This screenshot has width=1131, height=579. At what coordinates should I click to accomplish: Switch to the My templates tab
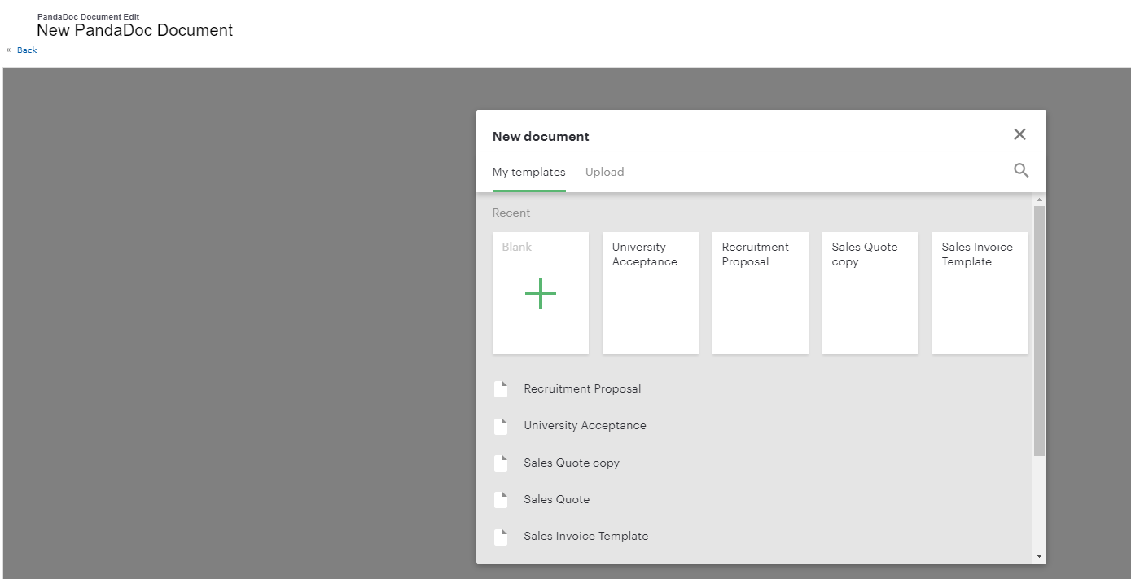coord(529,172)
